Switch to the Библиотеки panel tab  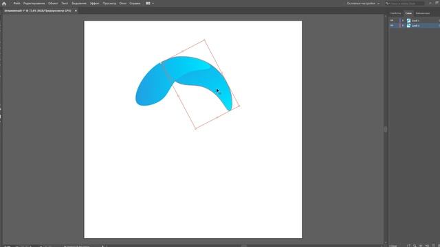click(x=423, y=13)
